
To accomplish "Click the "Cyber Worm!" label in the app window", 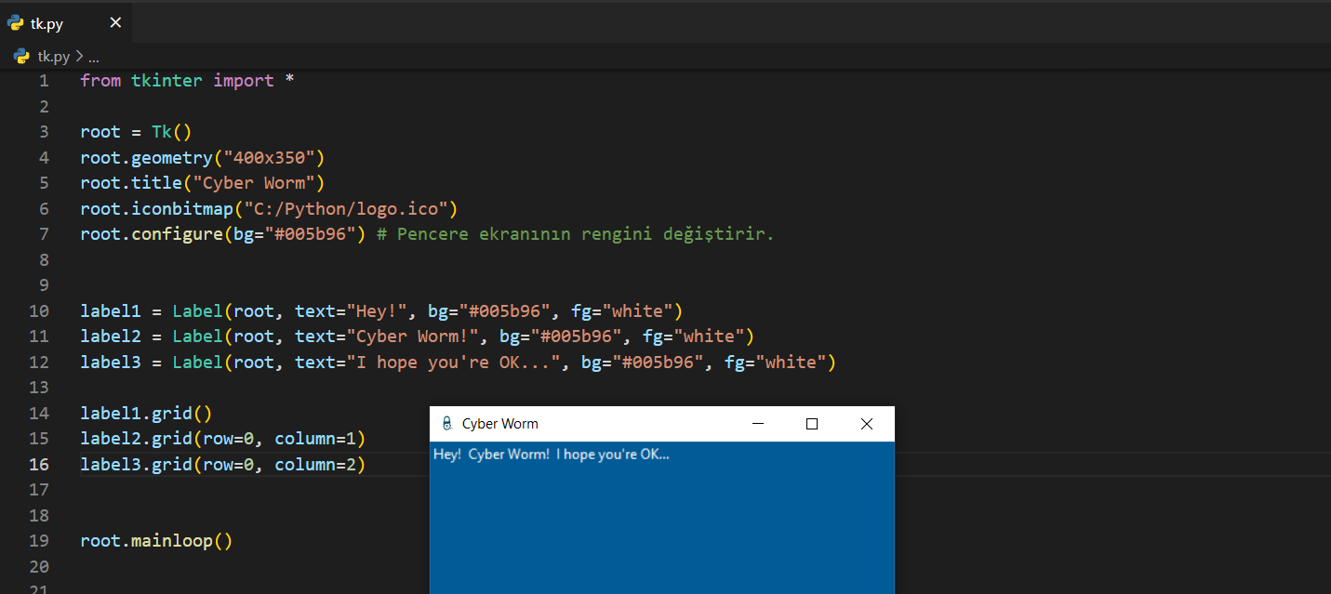I will (x=509, y=455).
